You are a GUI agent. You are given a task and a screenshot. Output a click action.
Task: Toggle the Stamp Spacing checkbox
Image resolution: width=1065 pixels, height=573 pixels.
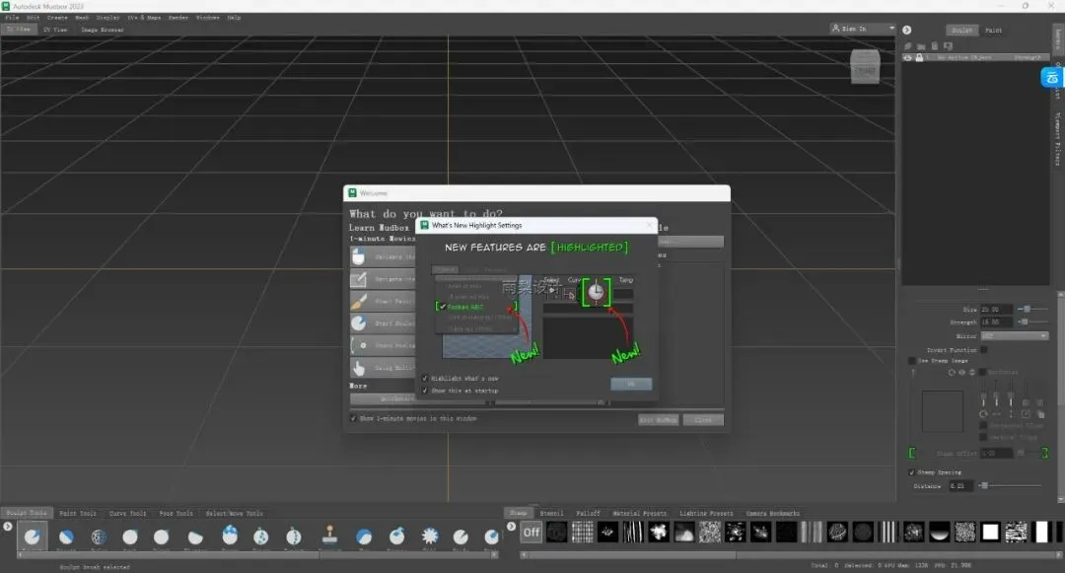pos(910,472)
